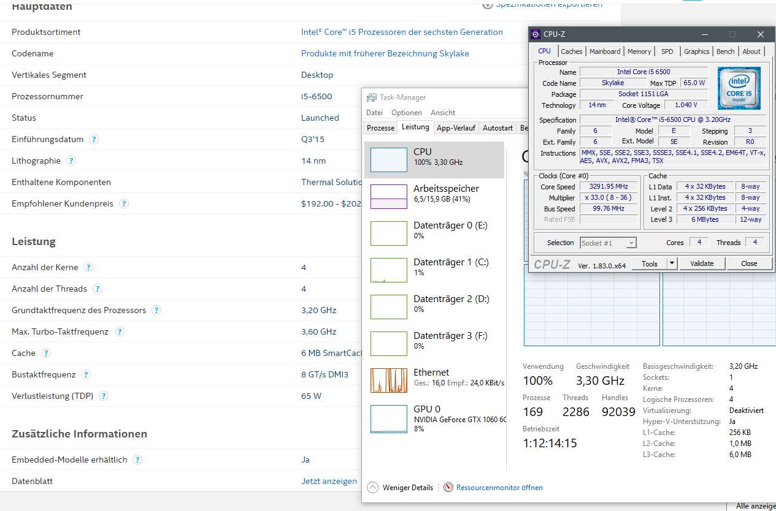Image resolution: width=776 pixels, height=511 pixels.
Task: Click Spezifikationen exportieren link
Action: tap(548, 5)
